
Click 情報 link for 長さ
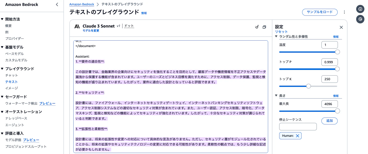click(x=336, y=96)
